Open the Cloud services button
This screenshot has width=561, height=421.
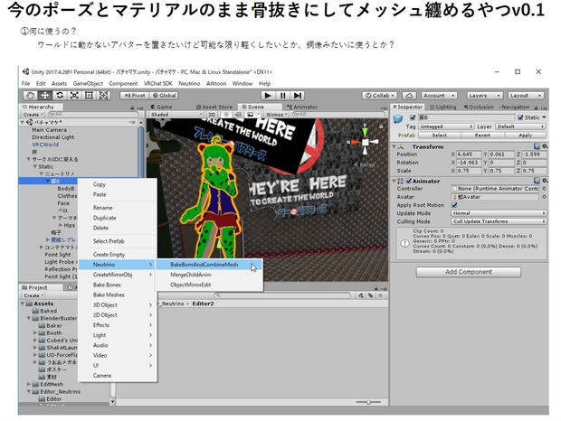[x=409, y=96]
